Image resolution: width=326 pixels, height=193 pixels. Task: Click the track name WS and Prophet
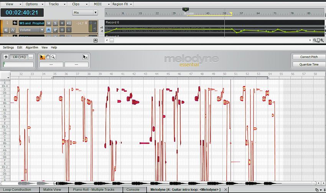pos(31,23)
